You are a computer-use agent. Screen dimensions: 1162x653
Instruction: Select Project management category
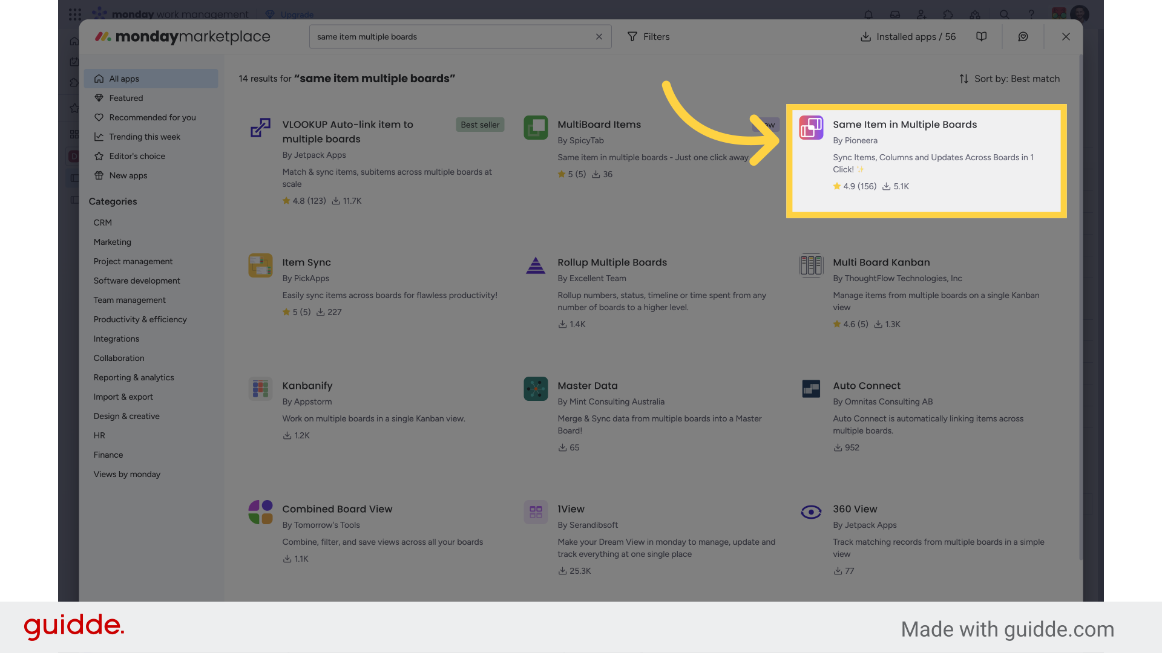pyautogui.click(x=133, y=261)
